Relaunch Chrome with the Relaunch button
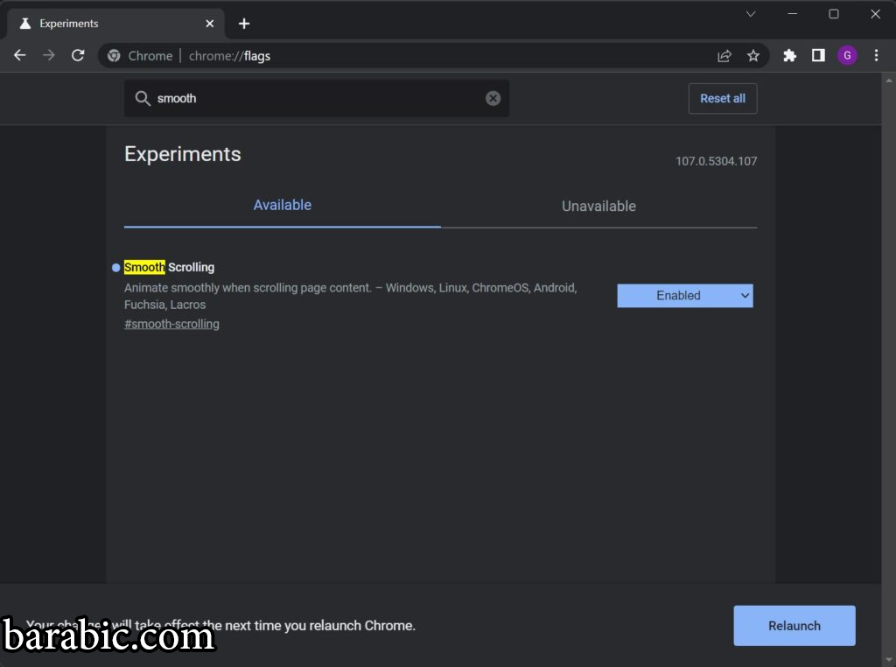The height and width of the screenshot is (667, 896). tap(794, 626)
